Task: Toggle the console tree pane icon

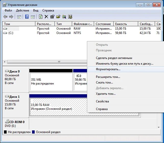Action: click(19, 17)
